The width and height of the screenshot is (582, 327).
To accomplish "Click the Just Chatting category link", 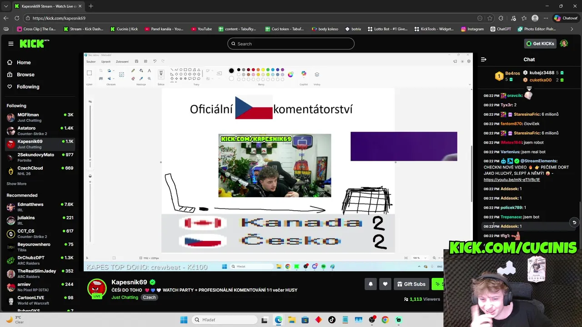I will point(125,297).
